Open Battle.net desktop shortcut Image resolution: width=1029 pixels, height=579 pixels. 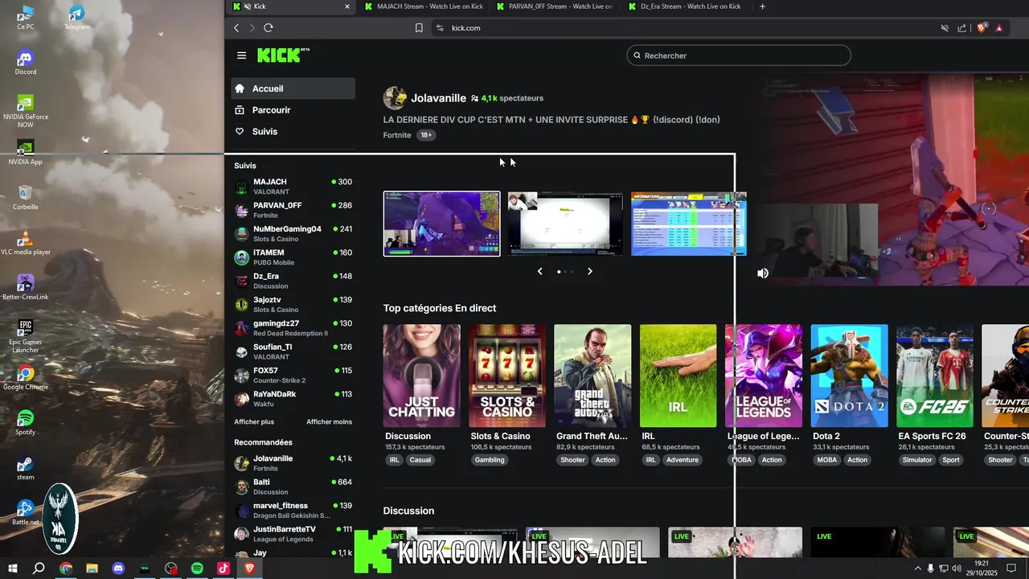26,512
